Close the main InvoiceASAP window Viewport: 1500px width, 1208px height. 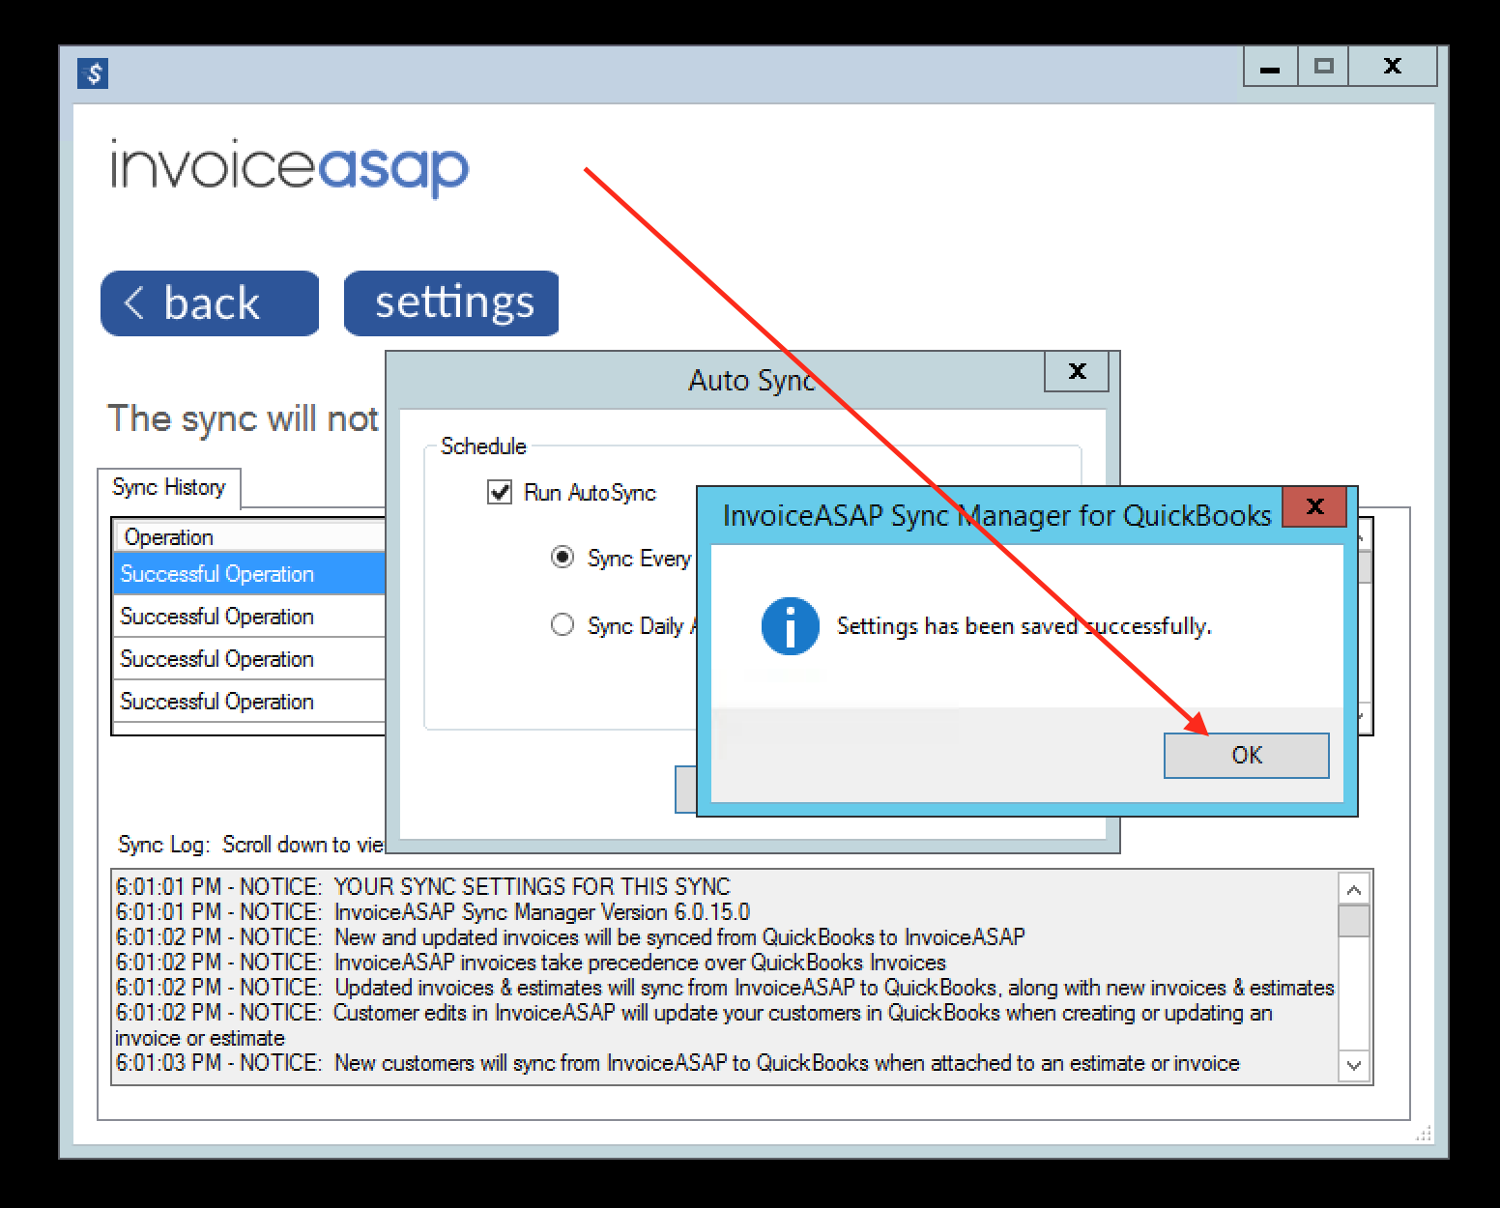(1392, 68)
